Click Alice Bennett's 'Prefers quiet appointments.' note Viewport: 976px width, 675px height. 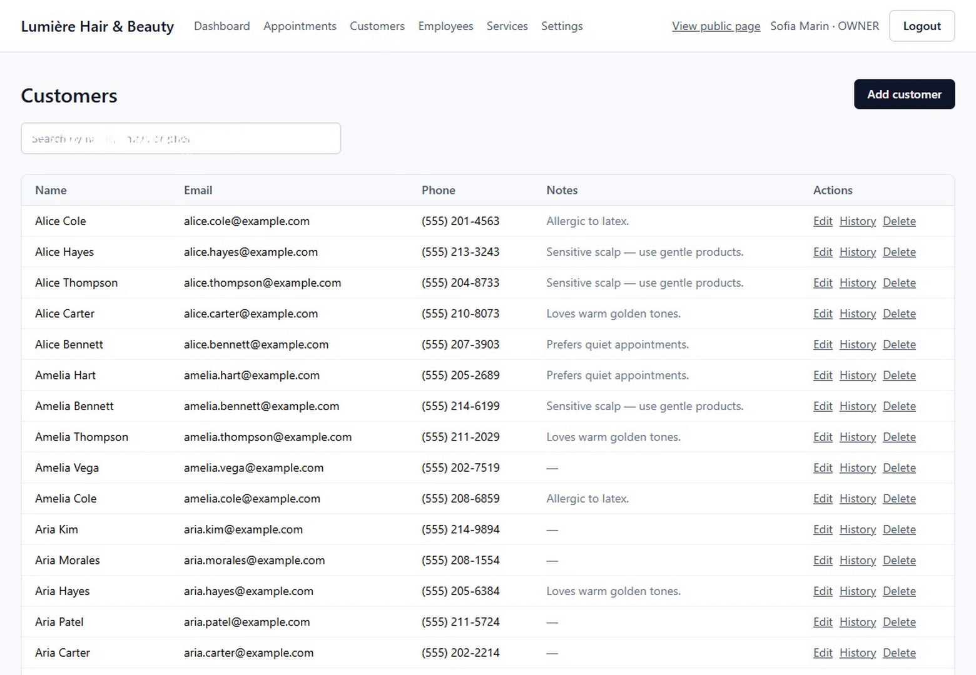click(x=618, y=344)
